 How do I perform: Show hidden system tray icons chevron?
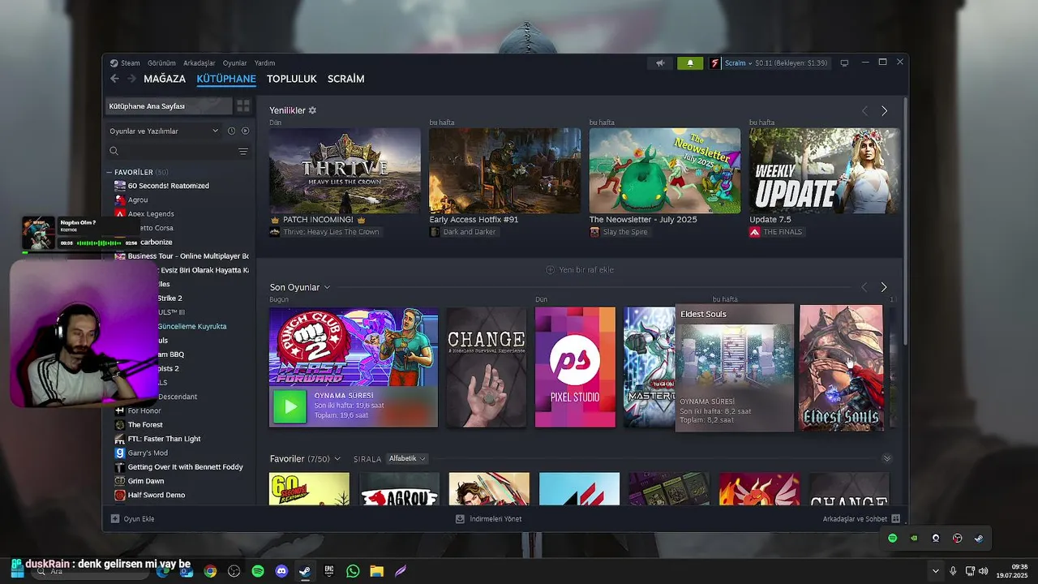936,571
